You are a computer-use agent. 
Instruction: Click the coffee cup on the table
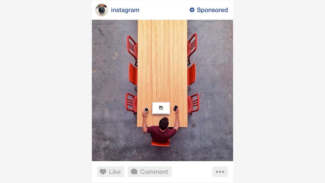pos(146,109)
